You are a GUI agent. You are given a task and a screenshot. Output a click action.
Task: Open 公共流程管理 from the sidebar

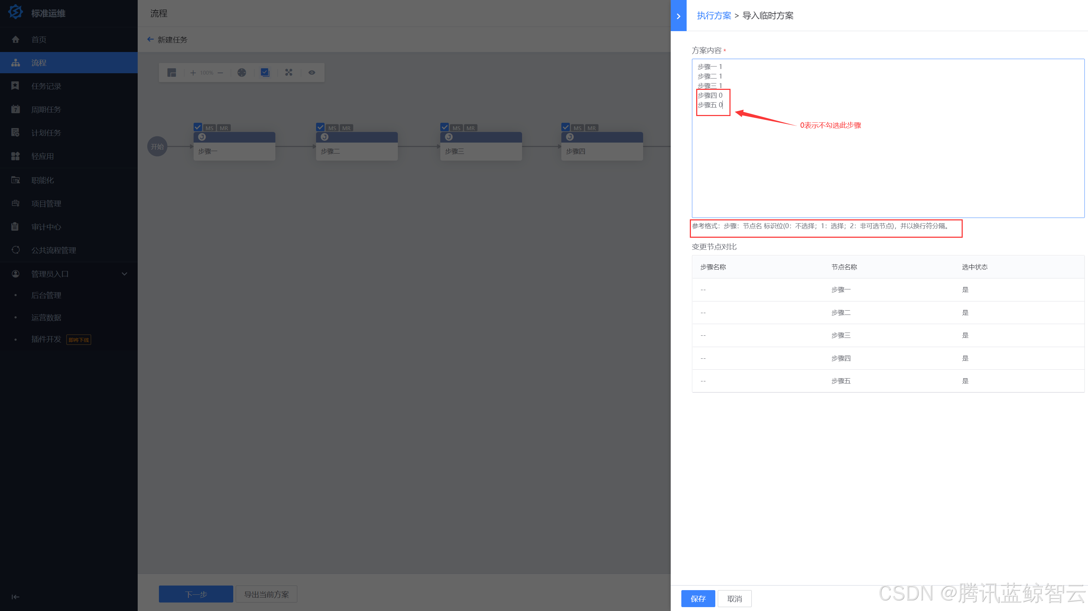(54, 250)
